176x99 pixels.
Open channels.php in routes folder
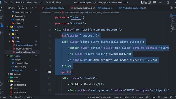pyautogui.click(x=21, y=63)
